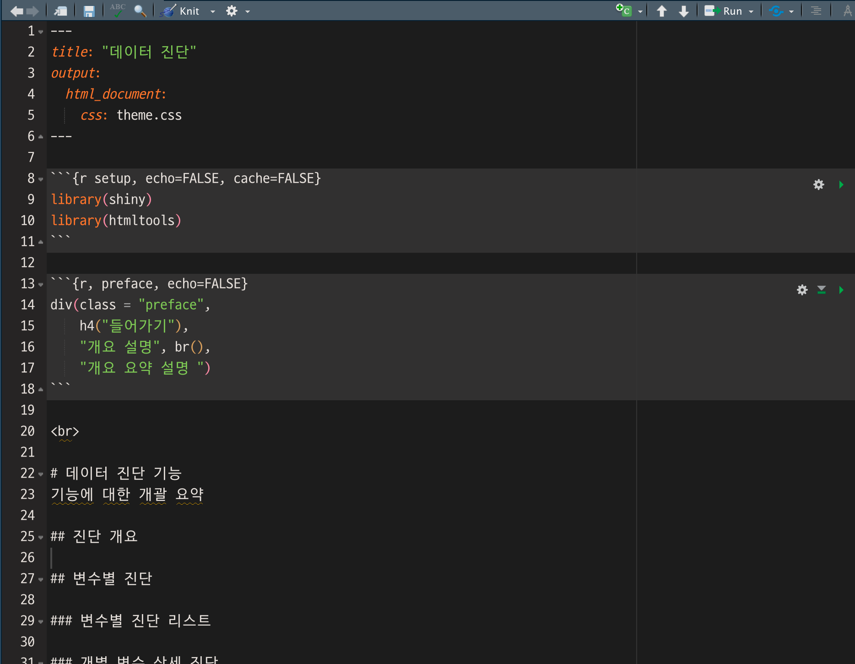Image resolution: width=855 pixels, height=664 pixels.
Task: Click the publish icon
Action: tap(776, 11)
